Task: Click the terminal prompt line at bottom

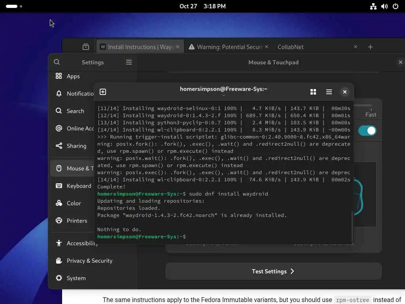Action: click(142, 237)
